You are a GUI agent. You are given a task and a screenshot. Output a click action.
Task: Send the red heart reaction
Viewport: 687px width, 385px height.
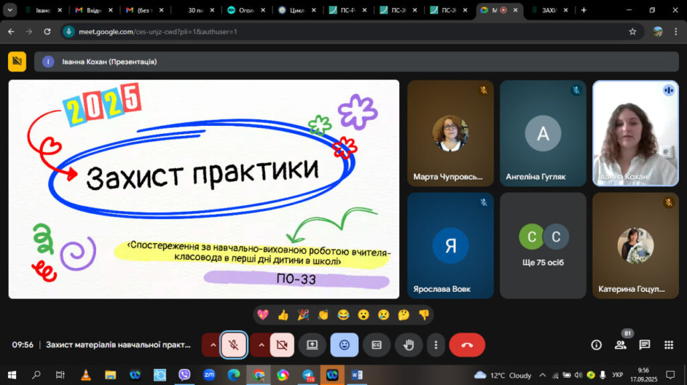coord(263,315)
